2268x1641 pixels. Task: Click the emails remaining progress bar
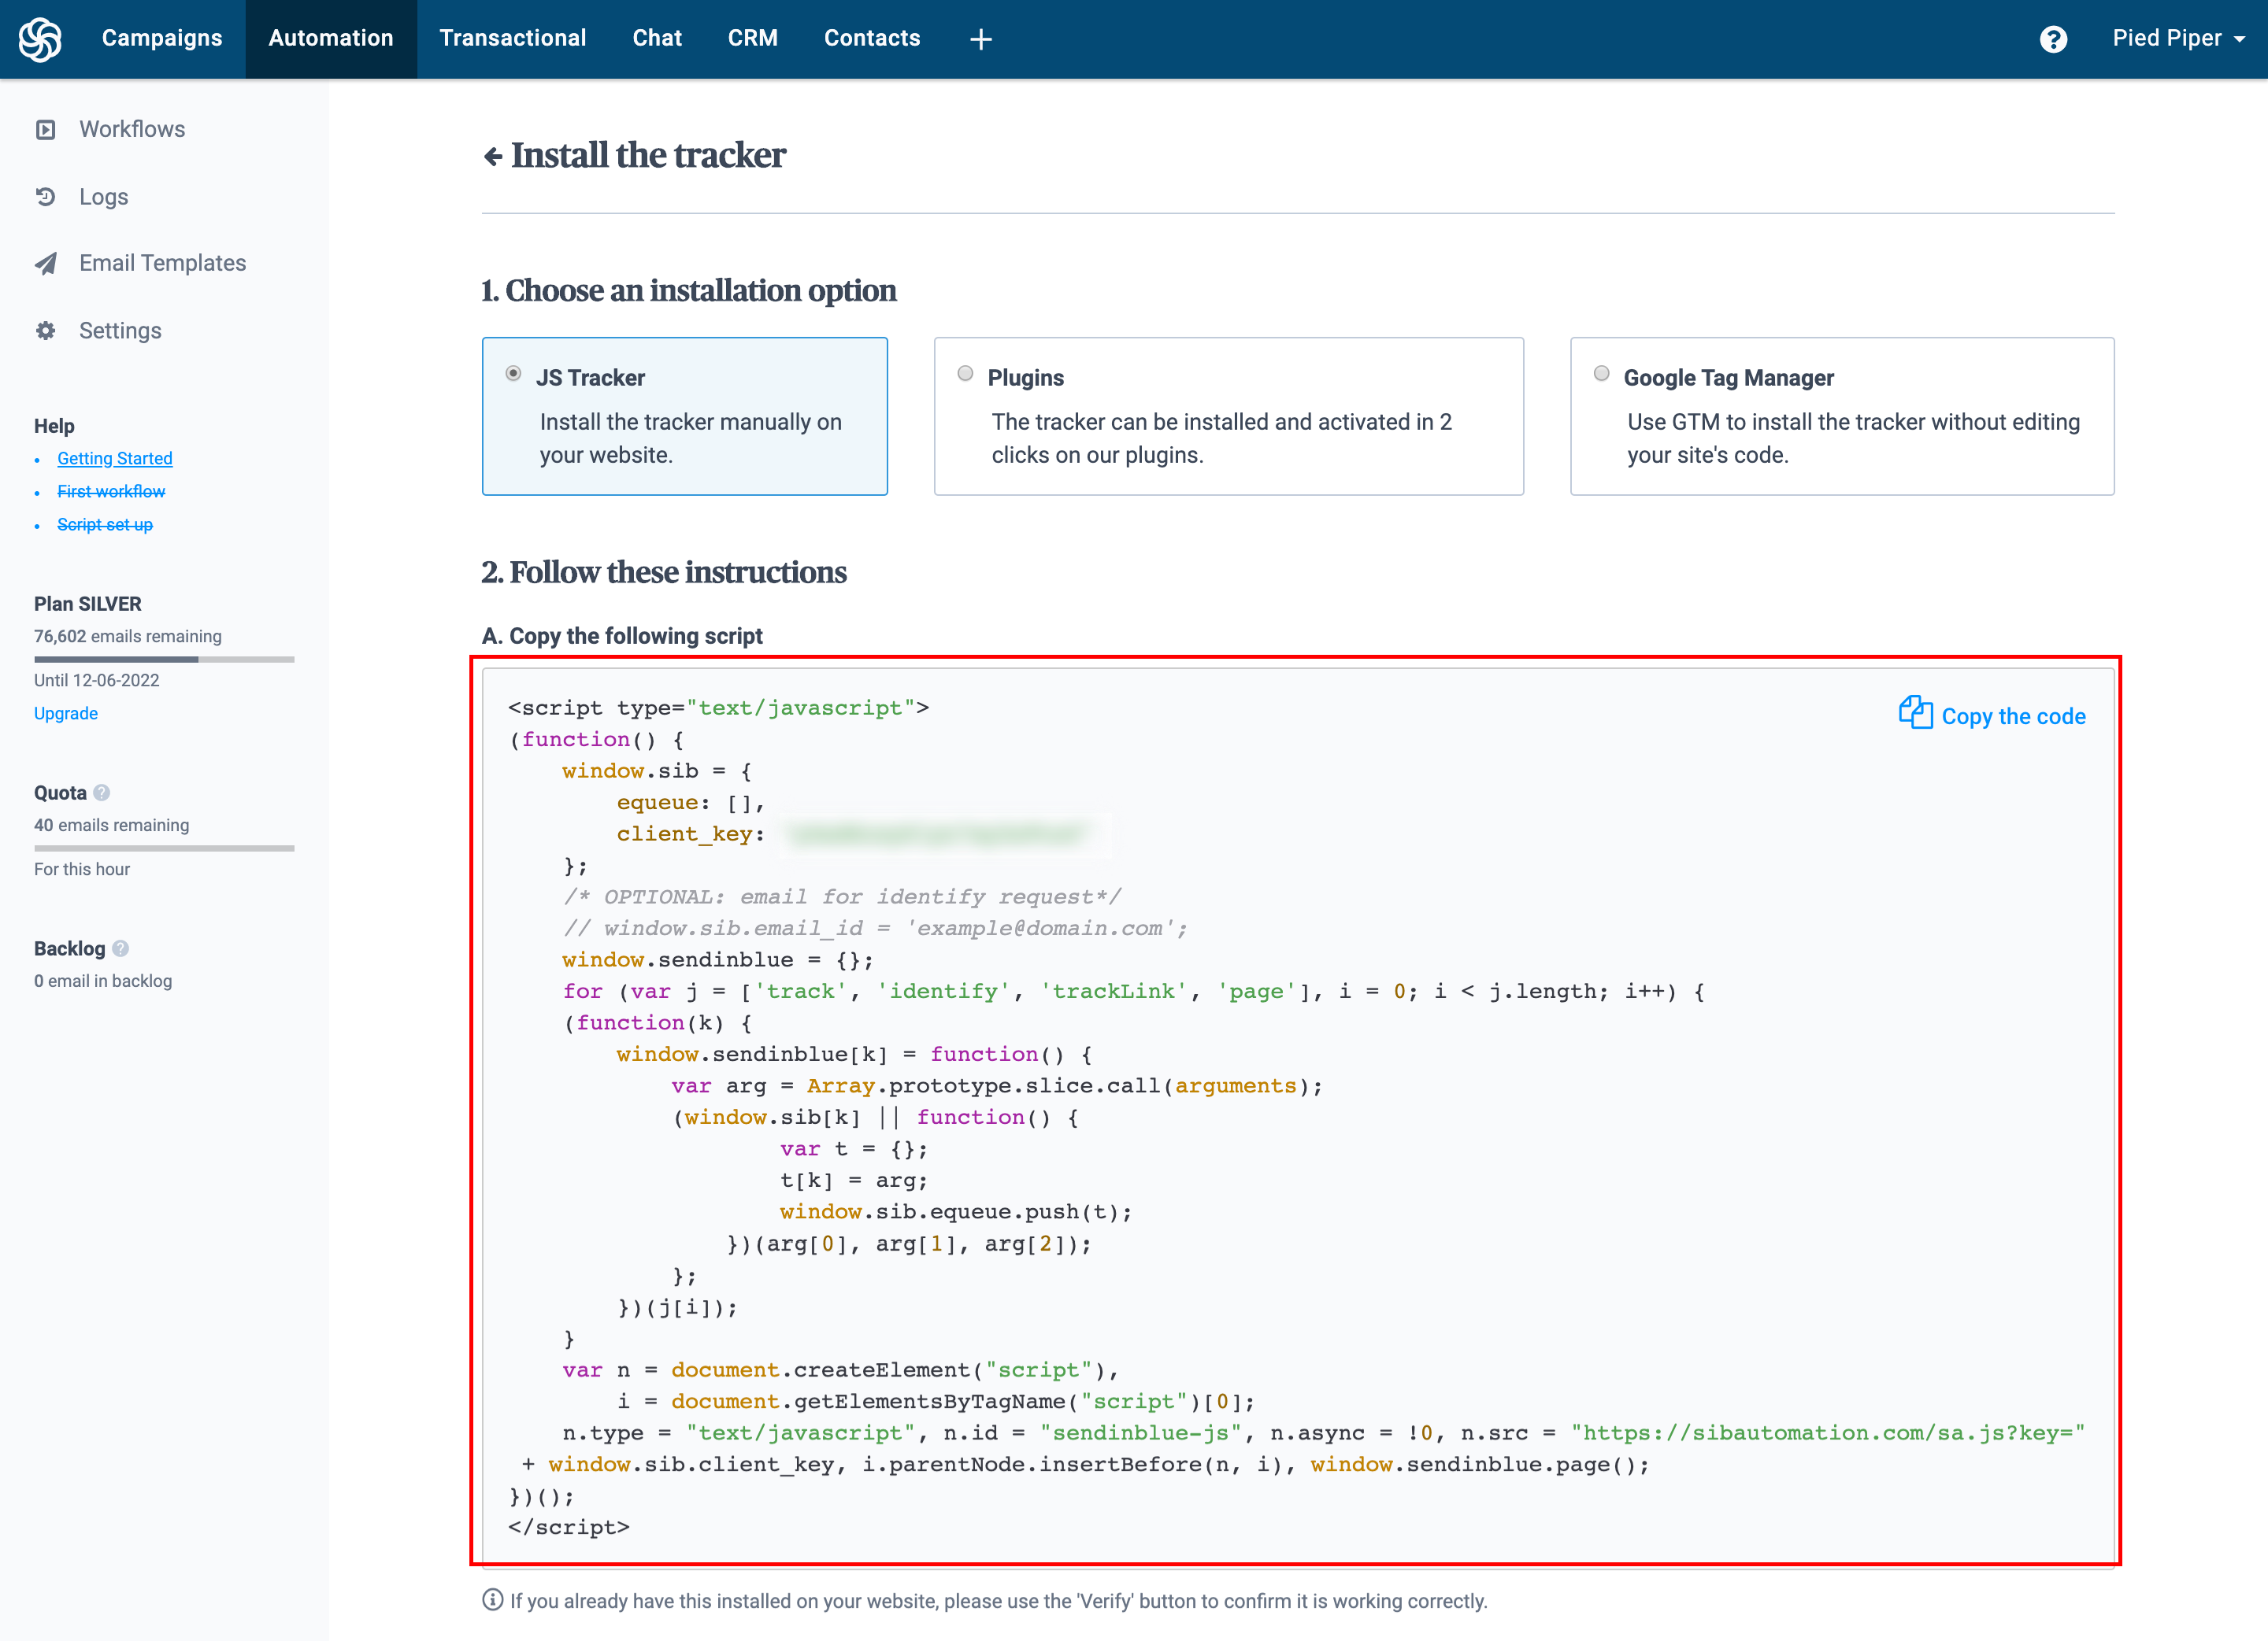(x=164, y=660)
